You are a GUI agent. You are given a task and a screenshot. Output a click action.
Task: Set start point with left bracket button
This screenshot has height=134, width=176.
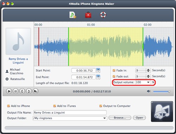(22, 91)
